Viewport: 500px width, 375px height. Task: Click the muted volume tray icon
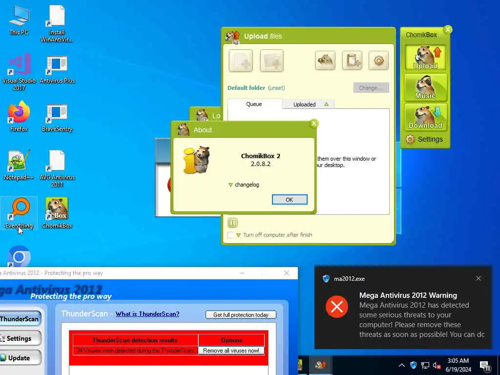tap(437, 365)
